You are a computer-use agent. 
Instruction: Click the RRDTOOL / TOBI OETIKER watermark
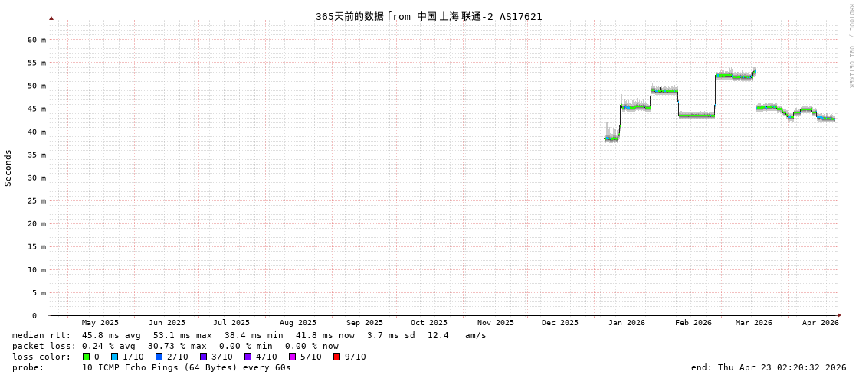pyautogui.click(x=851, y=46)
